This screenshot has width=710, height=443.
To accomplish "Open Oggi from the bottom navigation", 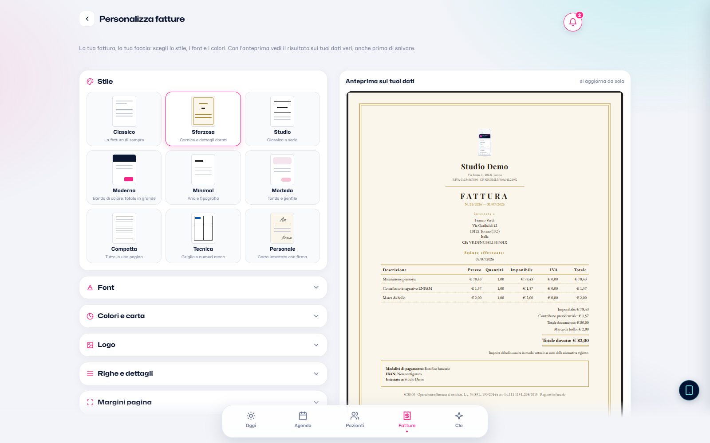I will tap(251, 420).
